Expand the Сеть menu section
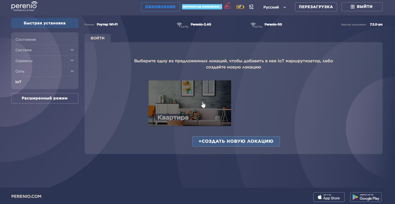 (x=45, y=71)
